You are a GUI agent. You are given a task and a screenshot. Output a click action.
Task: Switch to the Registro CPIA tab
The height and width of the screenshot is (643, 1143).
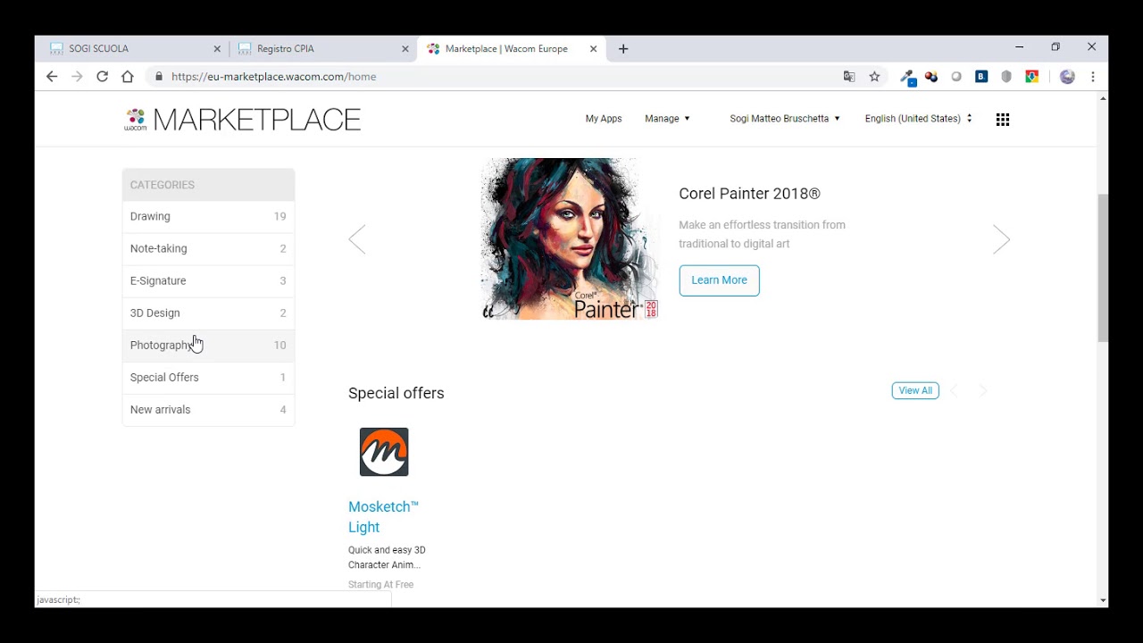pos(321,49)
